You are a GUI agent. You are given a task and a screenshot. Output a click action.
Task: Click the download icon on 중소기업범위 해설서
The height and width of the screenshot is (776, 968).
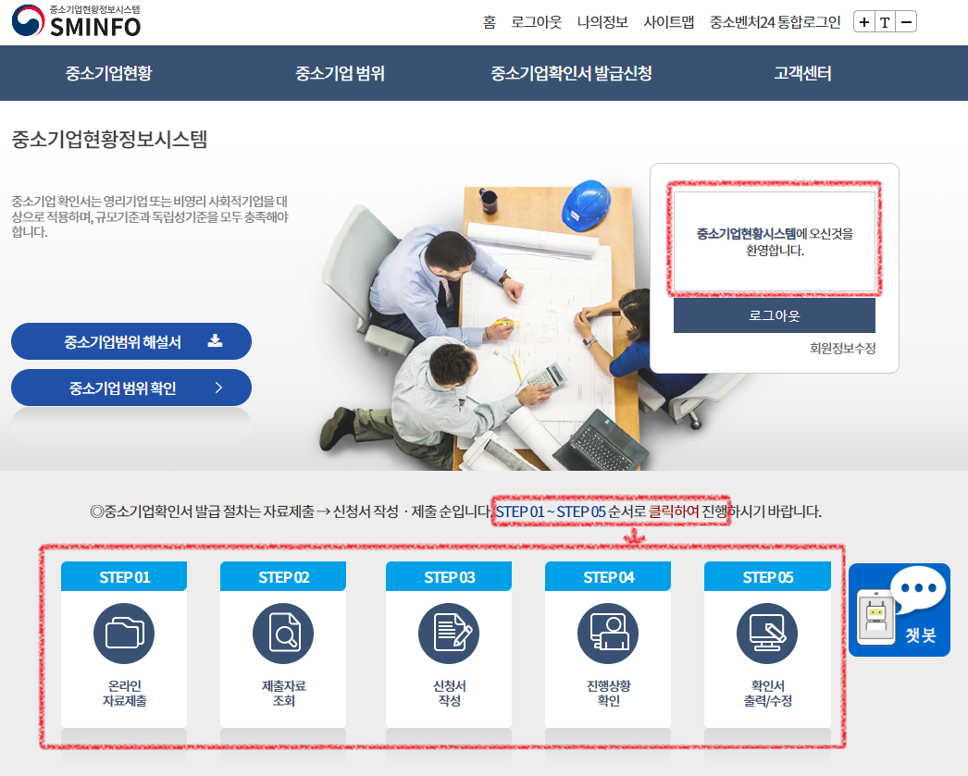(215, 340)
